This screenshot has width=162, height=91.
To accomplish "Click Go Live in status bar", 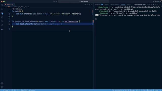I will point(149,90).
